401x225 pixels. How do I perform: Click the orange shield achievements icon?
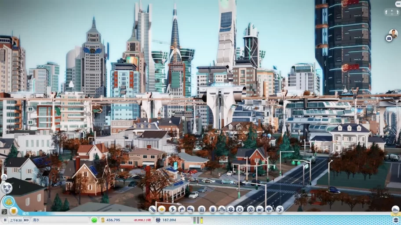14,211
